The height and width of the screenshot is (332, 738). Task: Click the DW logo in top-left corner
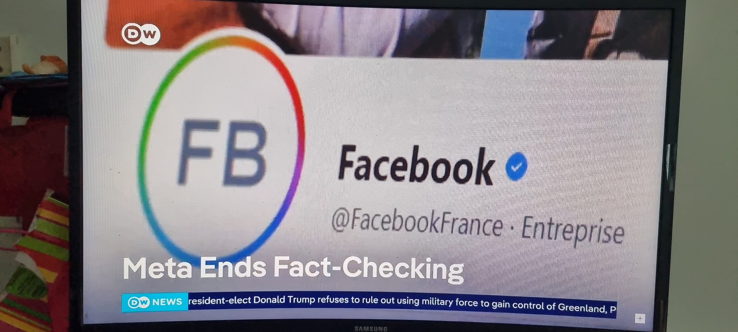tap(141, 34)
